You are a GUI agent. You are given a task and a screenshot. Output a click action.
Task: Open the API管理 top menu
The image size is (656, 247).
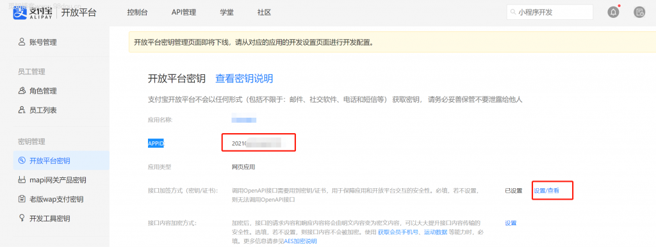point(184,13)
